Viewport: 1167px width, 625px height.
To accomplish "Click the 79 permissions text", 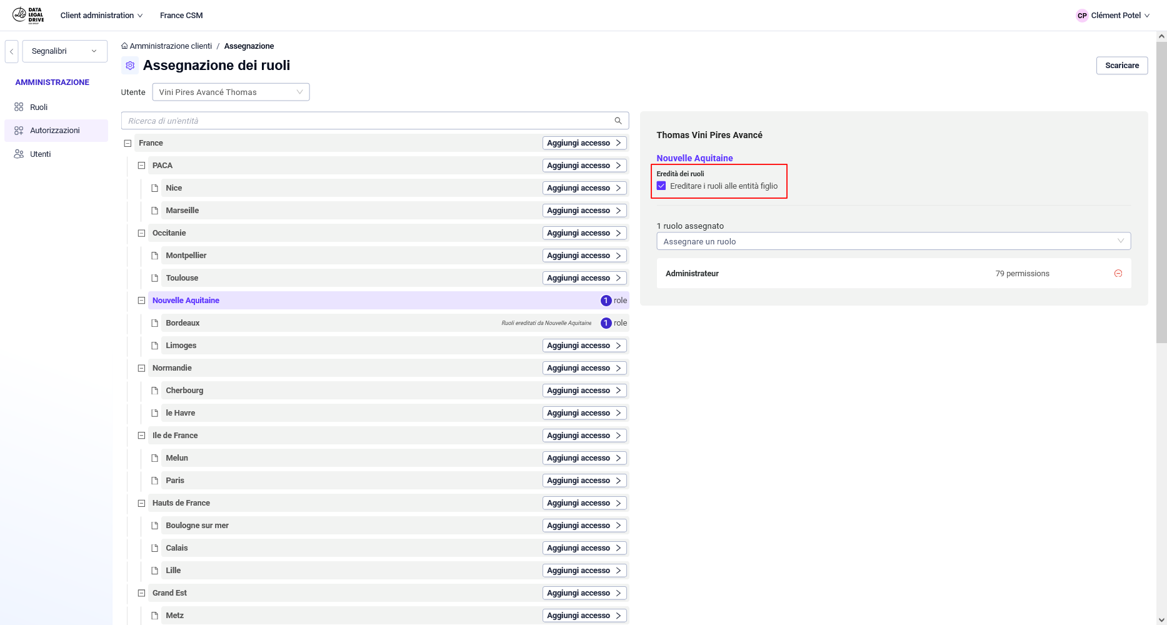I will point(1023,274).
